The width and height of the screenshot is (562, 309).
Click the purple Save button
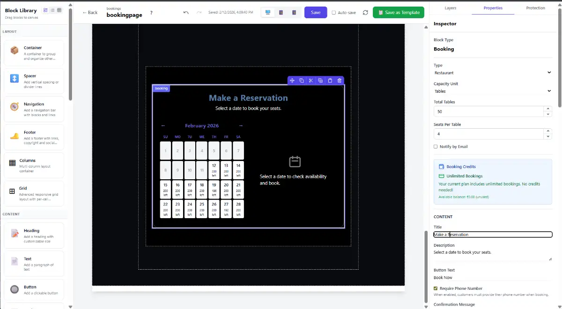tap(316, 13)
